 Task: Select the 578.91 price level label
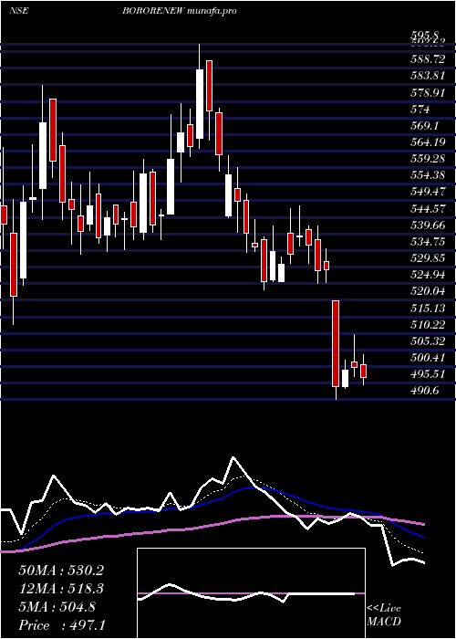427,93
